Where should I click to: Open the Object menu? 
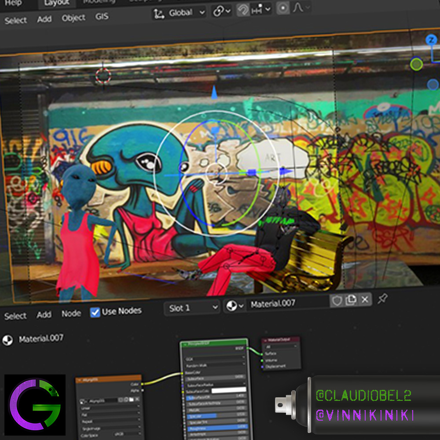coord(73,18)
